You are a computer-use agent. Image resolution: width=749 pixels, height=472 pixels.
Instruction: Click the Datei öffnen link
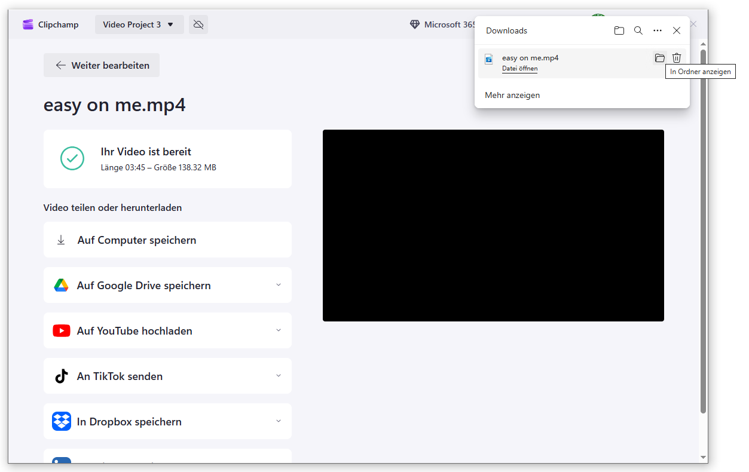(x=519, y=69)
